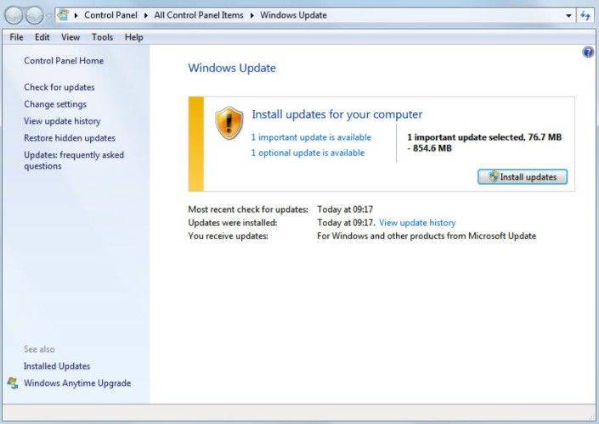The width and height of the screenshot is (599, 424).
Task: Open the Tools menu
Action: coord(102,37)
